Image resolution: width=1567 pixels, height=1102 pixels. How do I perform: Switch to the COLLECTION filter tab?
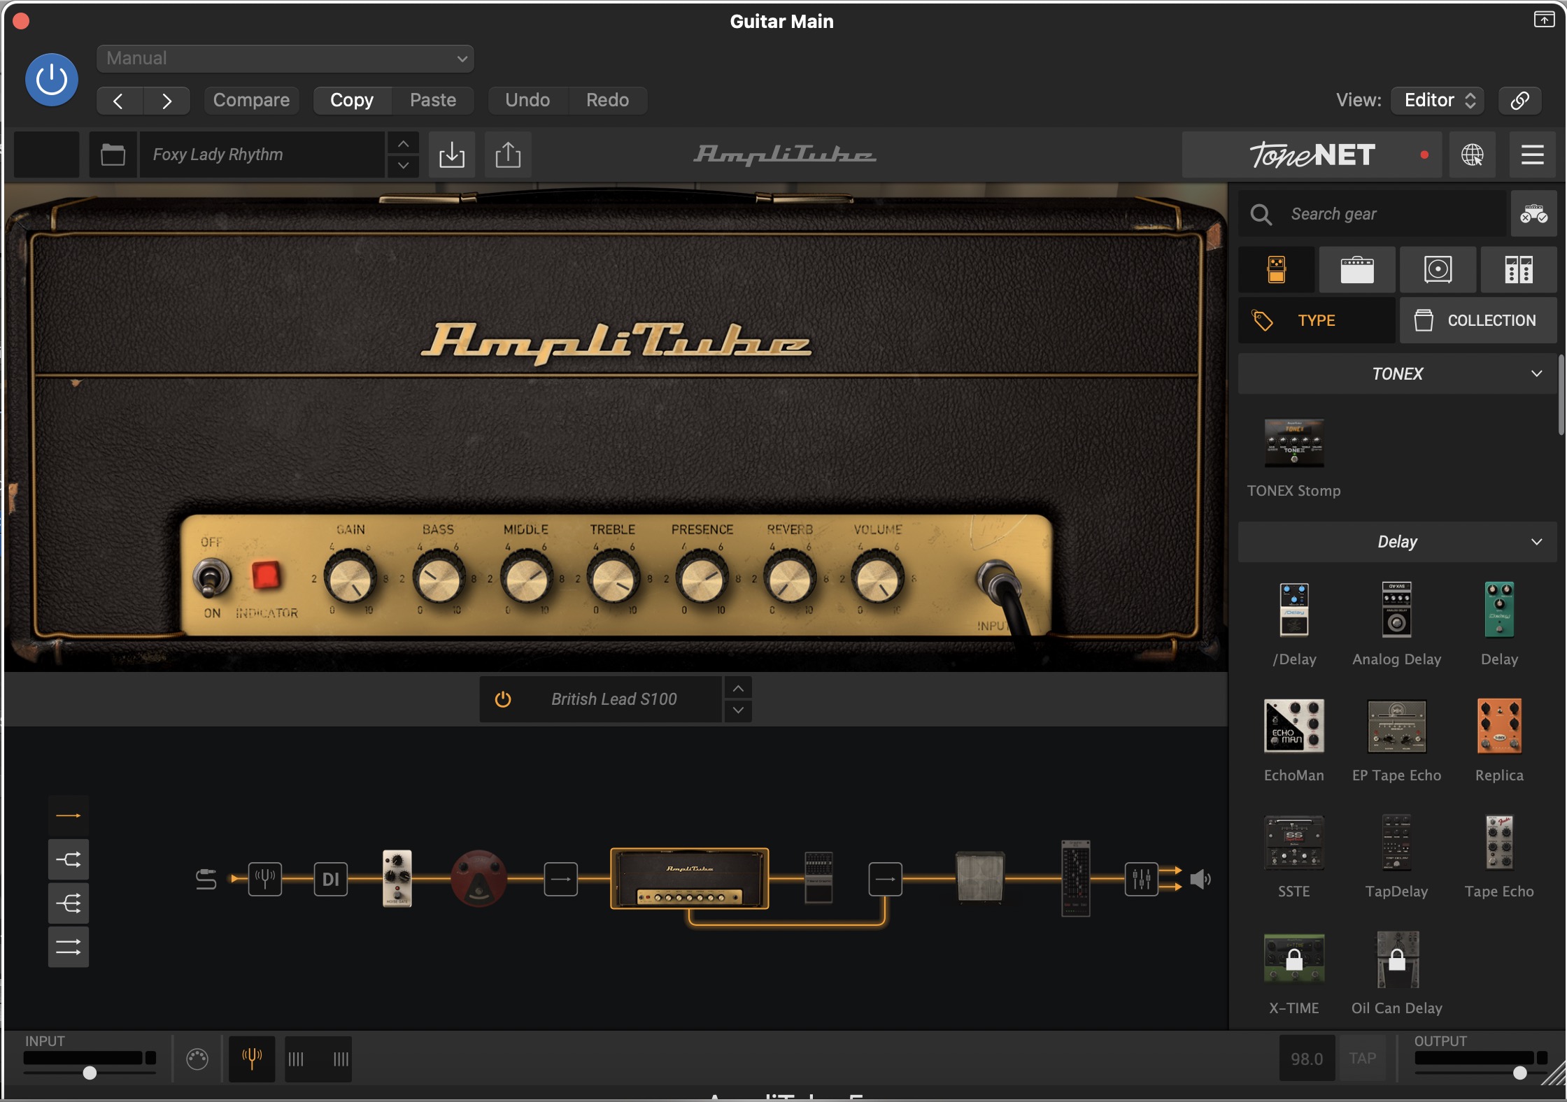(x=1478, y=320)
